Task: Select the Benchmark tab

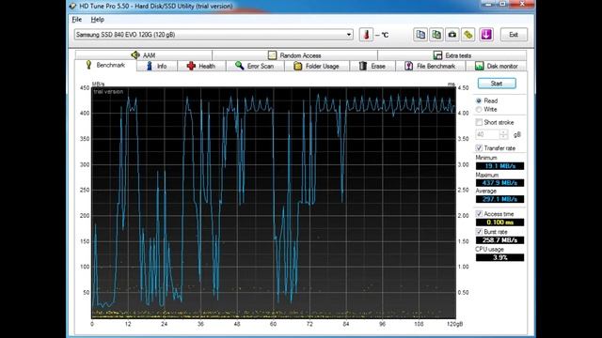Action: (x=105, y=65)
